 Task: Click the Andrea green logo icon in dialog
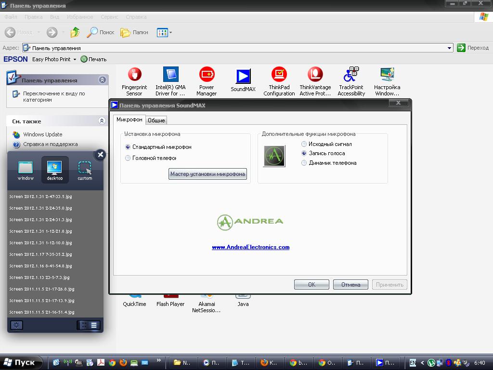point(274,156)
